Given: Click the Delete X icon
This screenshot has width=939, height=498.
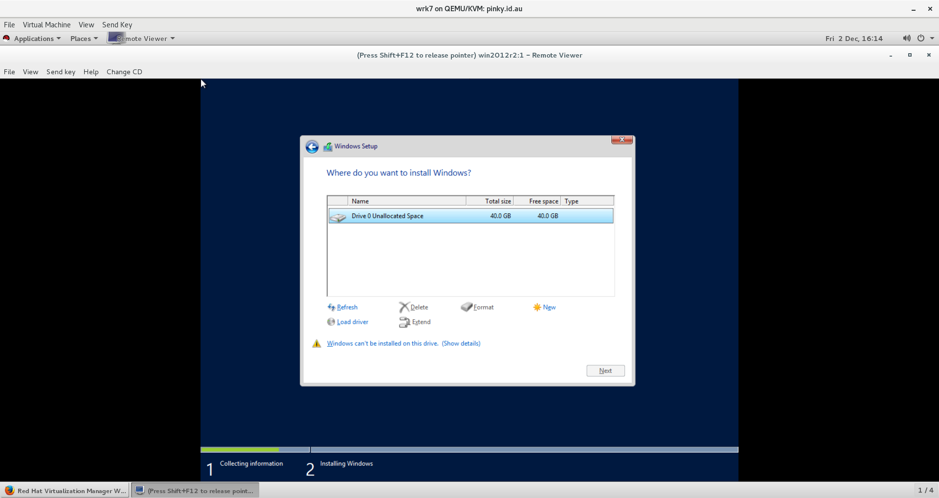Looking at the screenshot, I should 403,307.
